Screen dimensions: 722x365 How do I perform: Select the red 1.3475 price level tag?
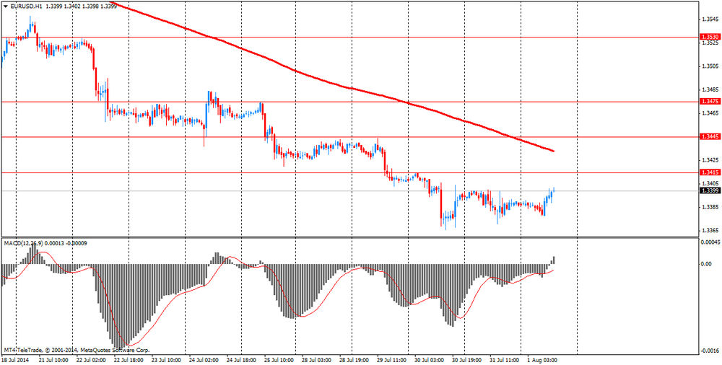tap(708, 101)
